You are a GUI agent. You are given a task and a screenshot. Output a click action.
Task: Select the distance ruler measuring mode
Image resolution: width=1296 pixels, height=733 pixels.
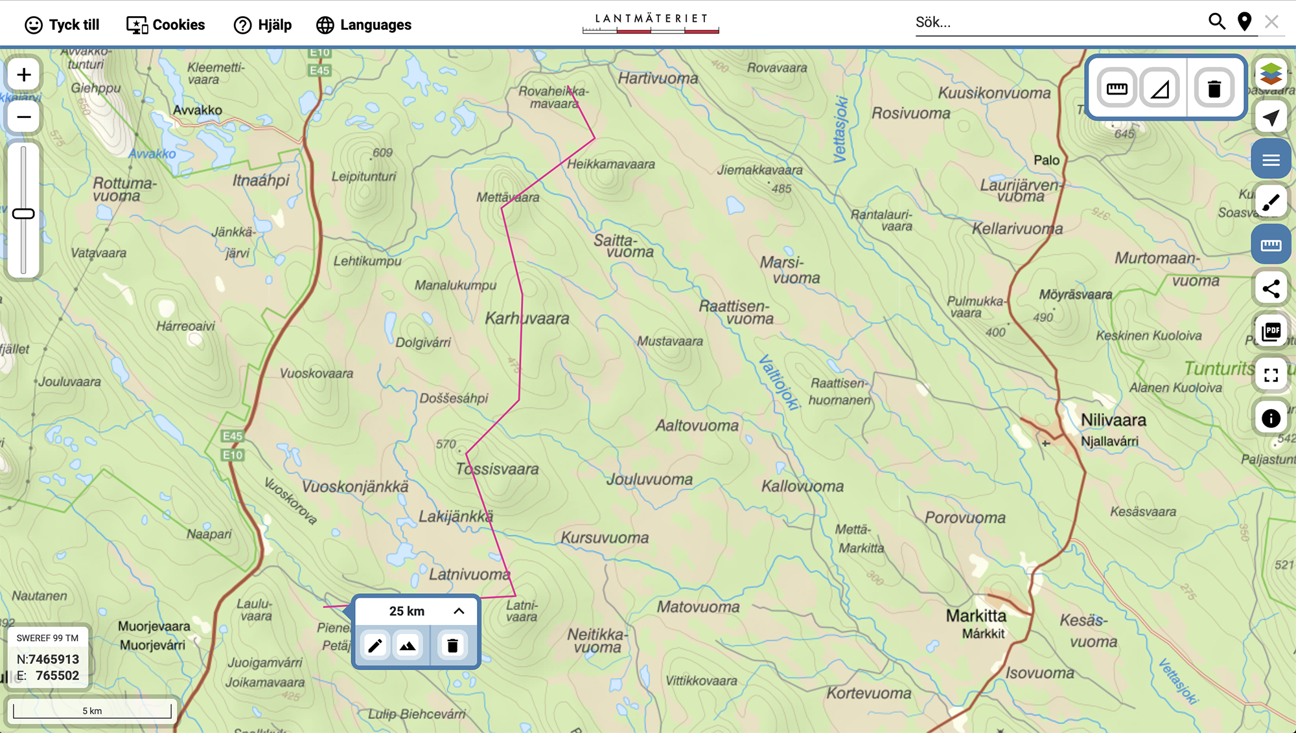click(1117, 88)
